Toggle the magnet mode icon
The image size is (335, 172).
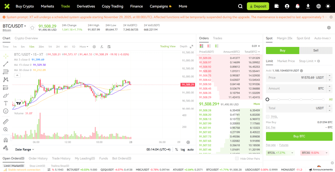point(6,140)
